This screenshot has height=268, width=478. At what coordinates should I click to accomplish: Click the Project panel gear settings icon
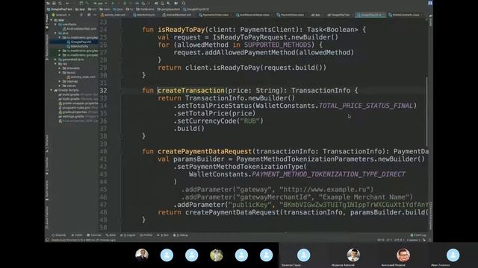[x=89, y=15]
